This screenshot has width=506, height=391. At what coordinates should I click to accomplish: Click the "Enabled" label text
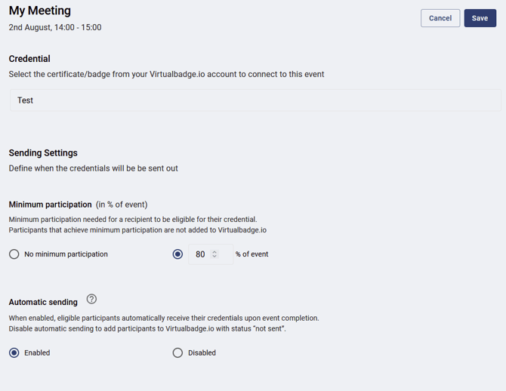[x=37, y=353]
